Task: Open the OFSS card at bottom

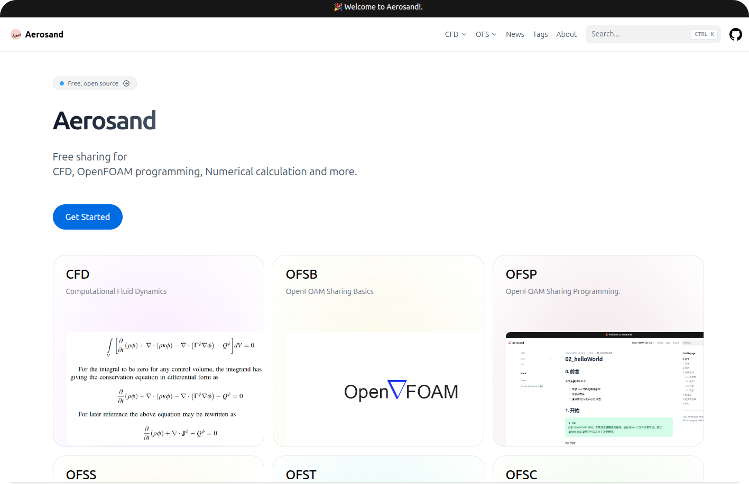Action: click(x=158, y=472)
